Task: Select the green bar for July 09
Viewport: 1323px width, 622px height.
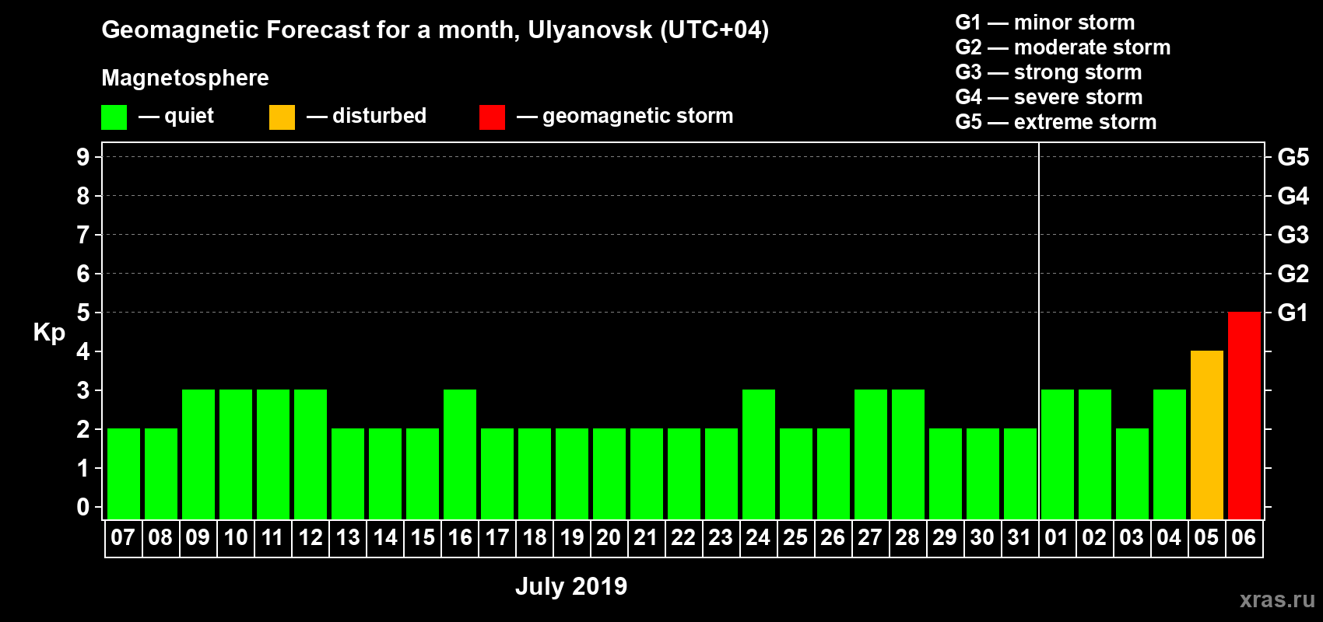Action: tap(198, 454)
